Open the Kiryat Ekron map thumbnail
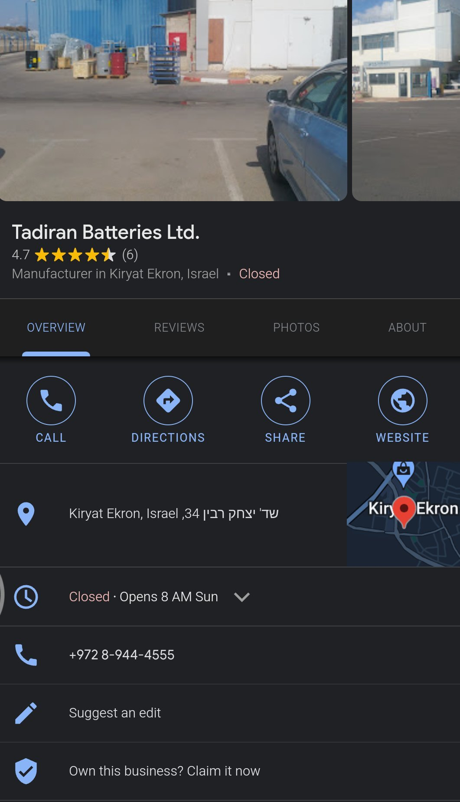 click(x=403, y=514)
